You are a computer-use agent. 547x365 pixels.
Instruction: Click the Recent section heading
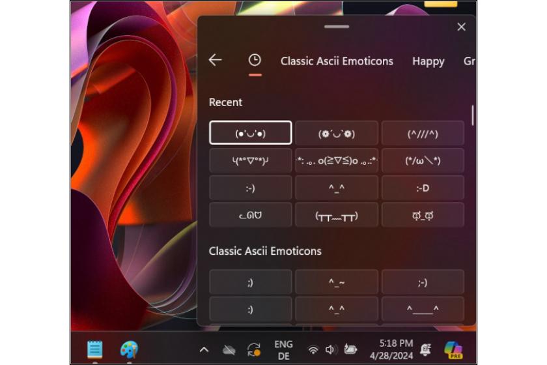pyautogui.click(x=225, y=102)
